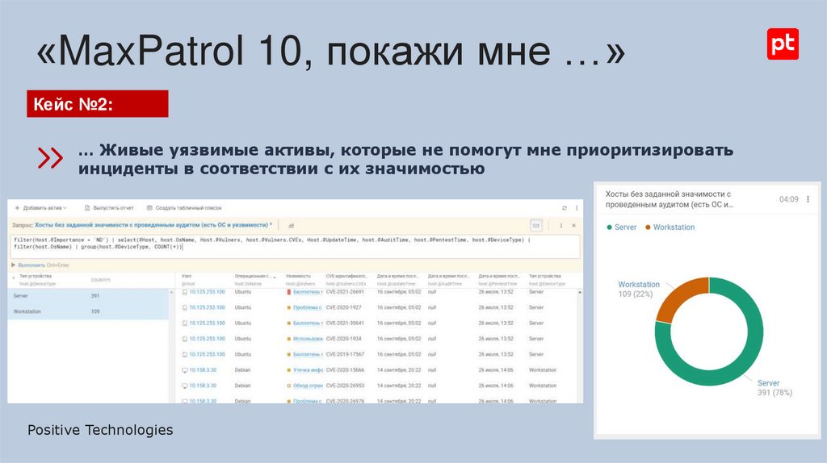Click monitor icon in CVE-2020-26953 row
The width and height of the screenshot is (827, 463).
coord(185,386)
